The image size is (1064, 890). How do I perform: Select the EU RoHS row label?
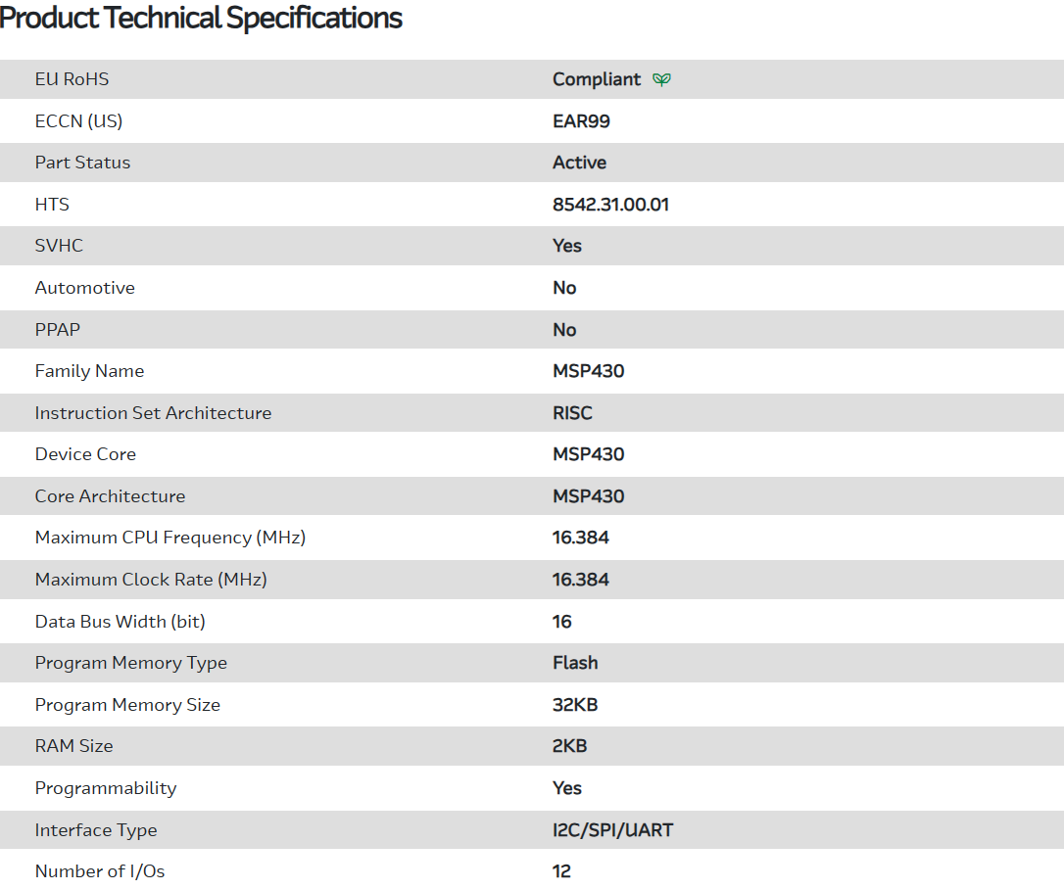coord(72,79)
